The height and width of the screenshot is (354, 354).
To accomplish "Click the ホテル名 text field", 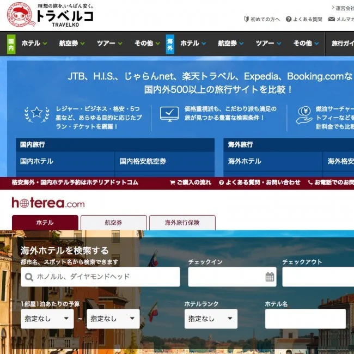I will (305, 319).
